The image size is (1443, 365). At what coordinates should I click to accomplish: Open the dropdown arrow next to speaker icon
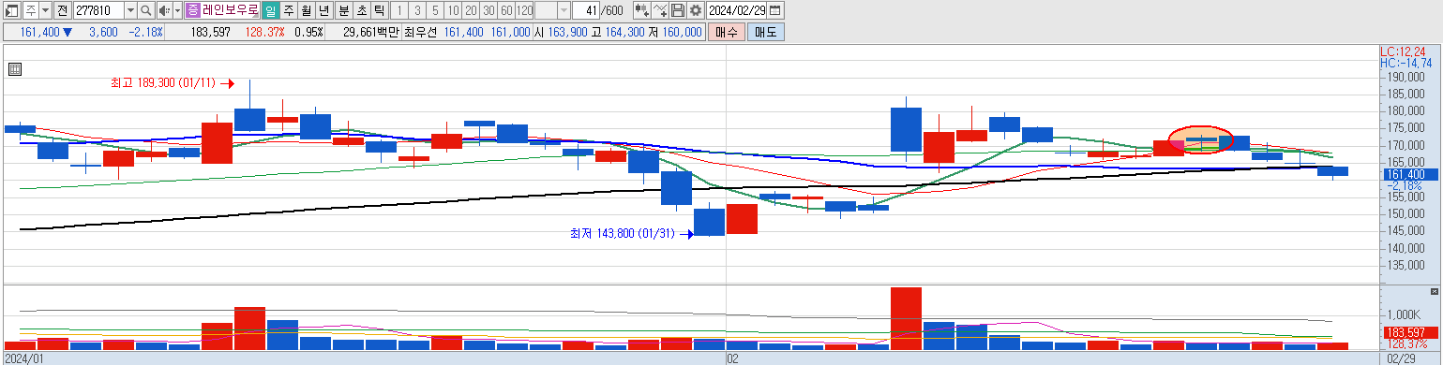tap(177, 10)
